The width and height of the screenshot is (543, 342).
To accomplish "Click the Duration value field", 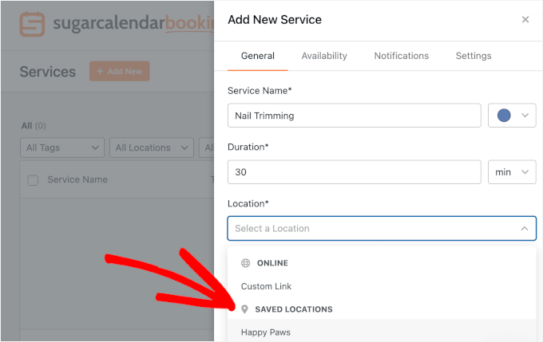I will (x=355, y=172).
